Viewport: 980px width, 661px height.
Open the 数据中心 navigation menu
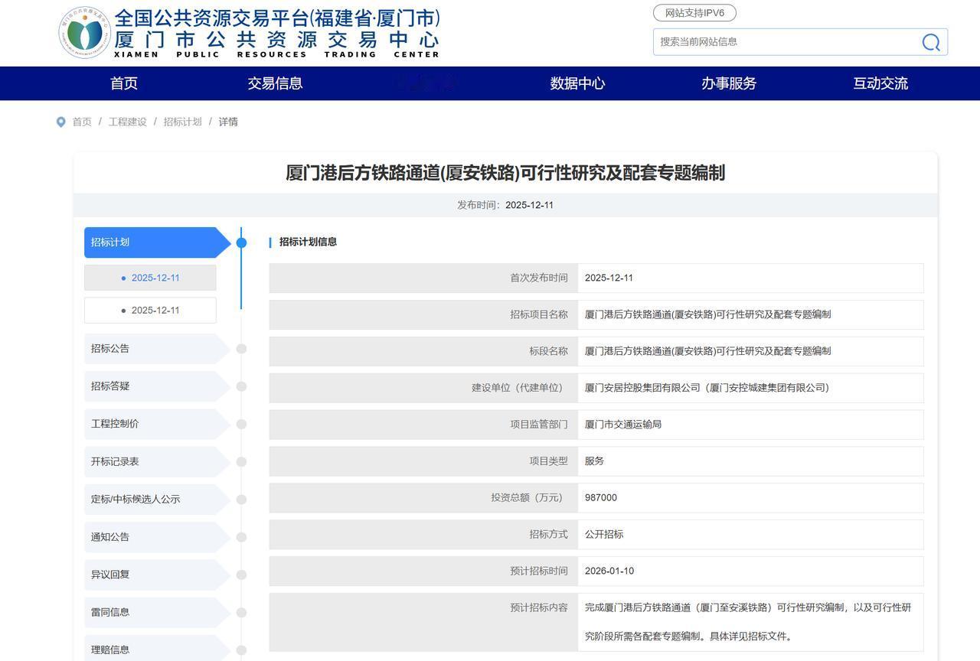(x=577, y=83)
